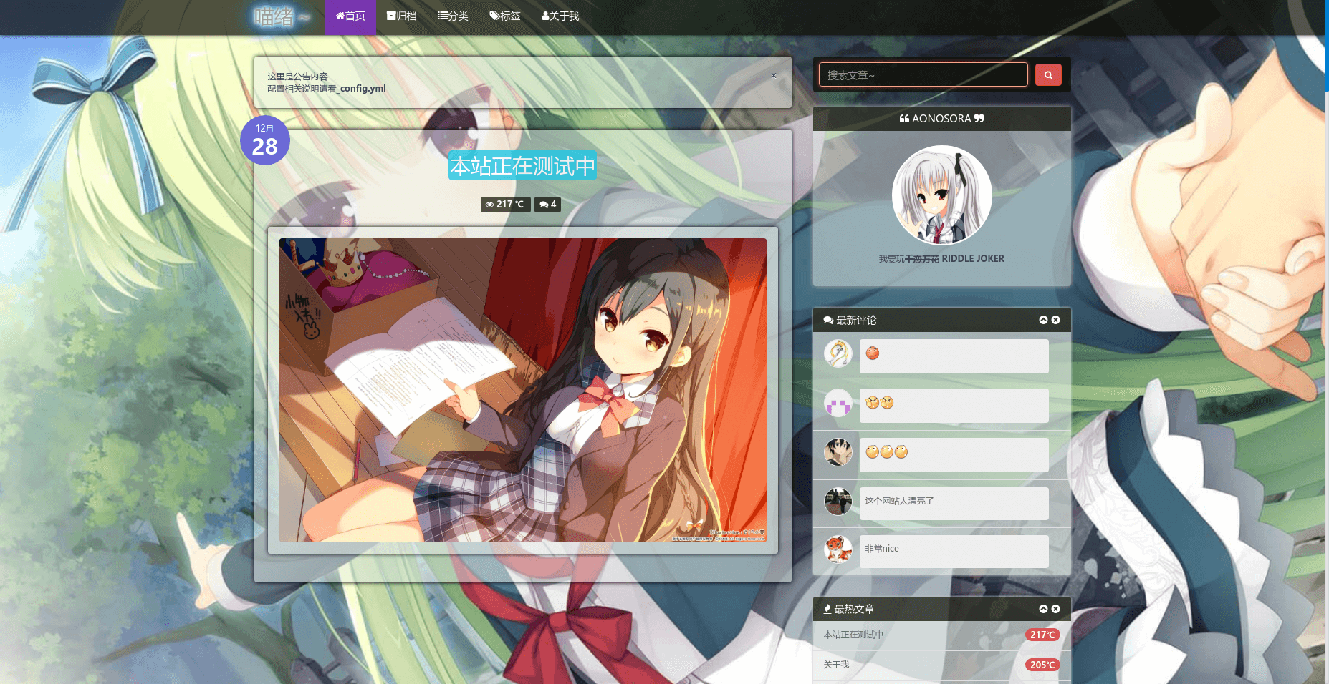Open the 标签 tags menu item
Image resolution: width=1329 pixels, height=684 pixels.
point(504,16)
